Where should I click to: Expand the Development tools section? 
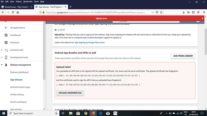[2, 58]
